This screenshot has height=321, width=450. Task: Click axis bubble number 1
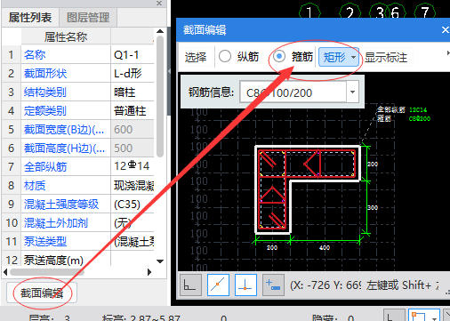(x=309, y=12)
